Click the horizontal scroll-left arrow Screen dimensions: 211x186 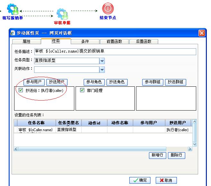[16, 149]
